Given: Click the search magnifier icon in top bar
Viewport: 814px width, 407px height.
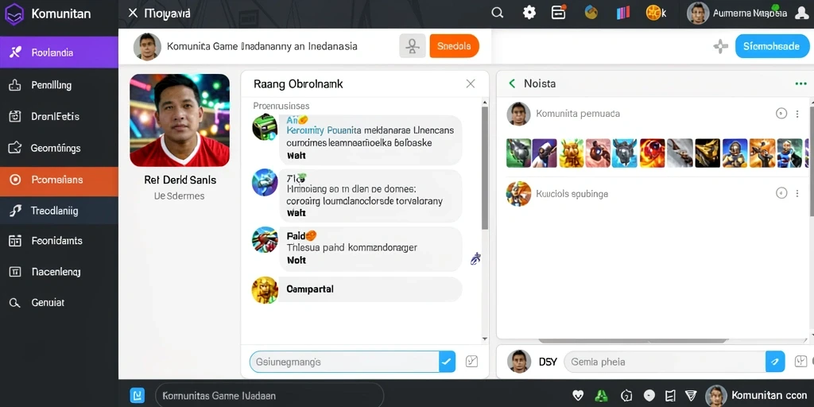Looking at the screenshot, I should point(498,14).
